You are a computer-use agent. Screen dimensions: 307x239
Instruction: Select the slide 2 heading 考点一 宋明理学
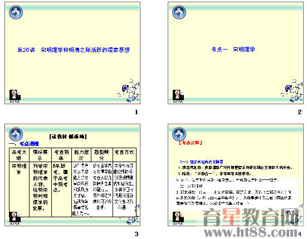click(233, 50)
